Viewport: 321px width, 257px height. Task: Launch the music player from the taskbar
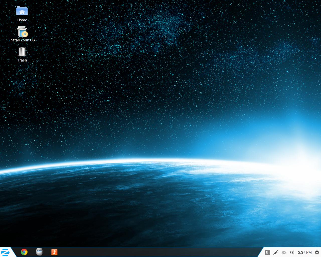click(54, 252)
